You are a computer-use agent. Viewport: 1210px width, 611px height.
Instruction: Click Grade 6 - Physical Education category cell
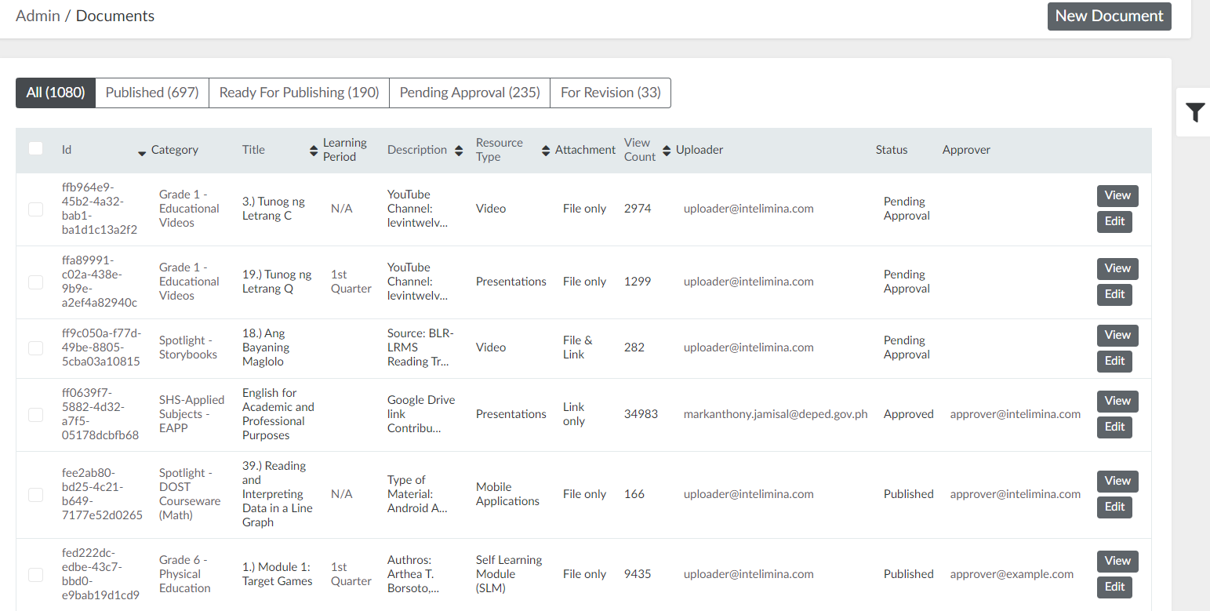click(x=185, y=574)
